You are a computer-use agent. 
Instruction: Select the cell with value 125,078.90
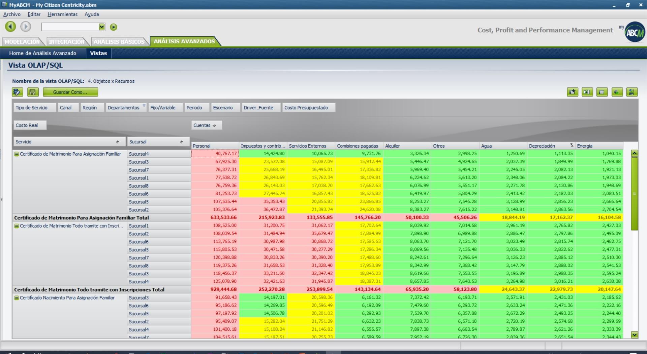coord(215,281)
